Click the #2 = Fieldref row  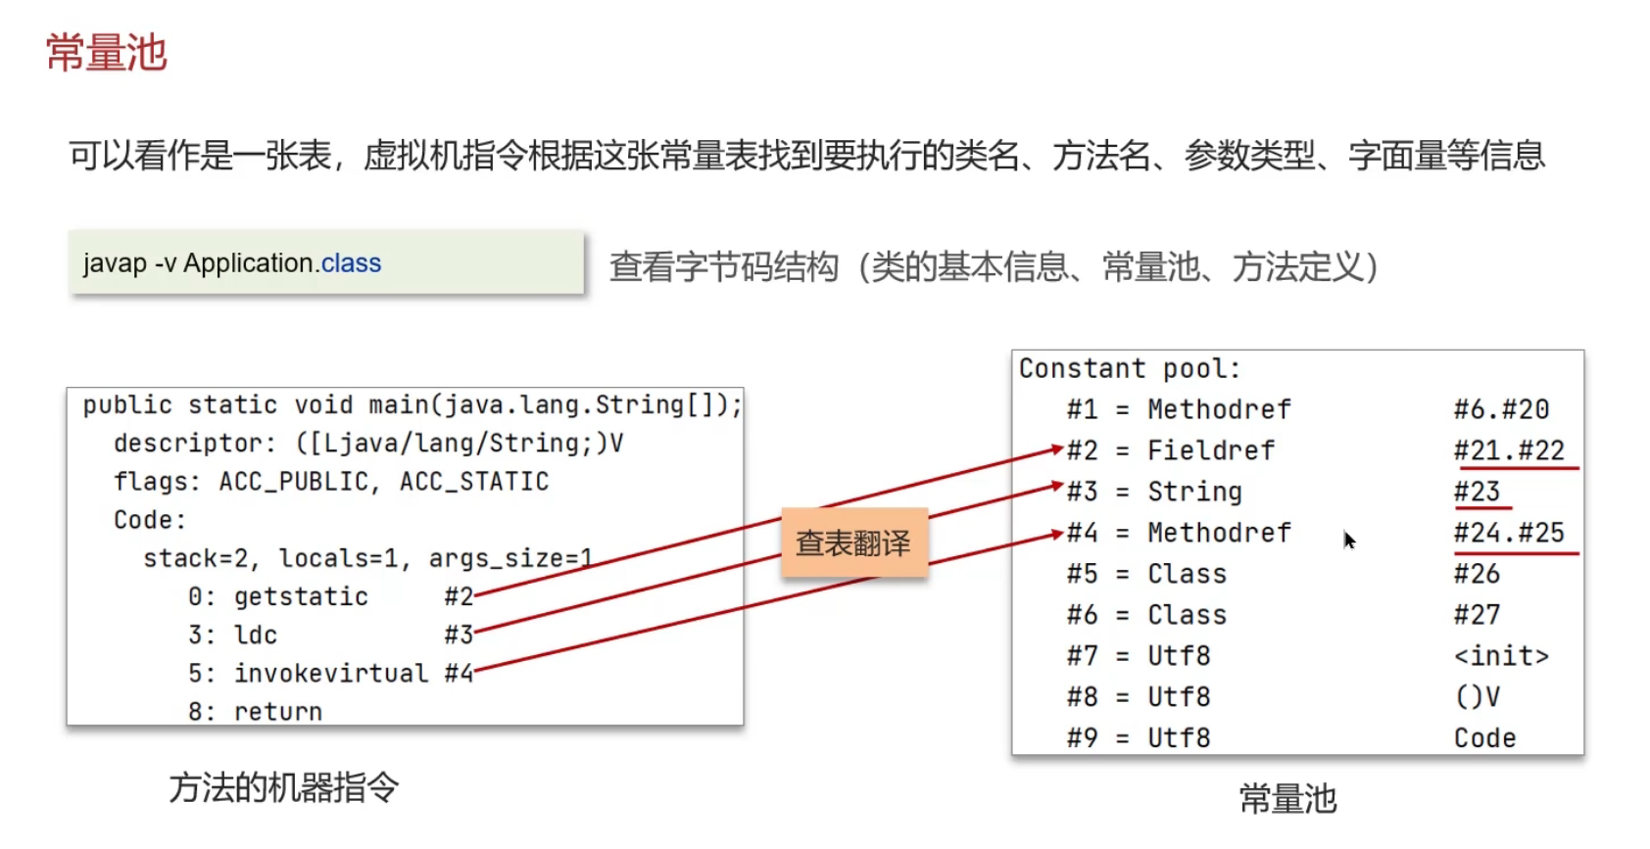tap(1316, 450)
